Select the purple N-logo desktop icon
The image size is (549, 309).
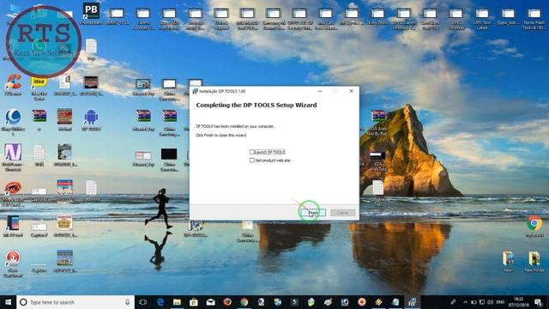pyautogui.click(x=13, y=157)
